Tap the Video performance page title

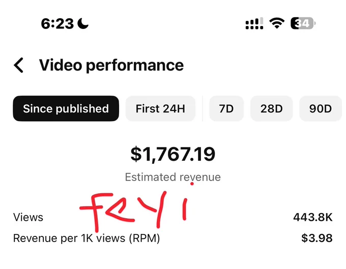[111, 65]
